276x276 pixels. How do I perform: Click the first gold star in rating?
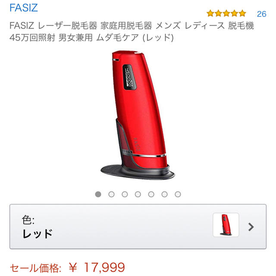pos(210,13)
